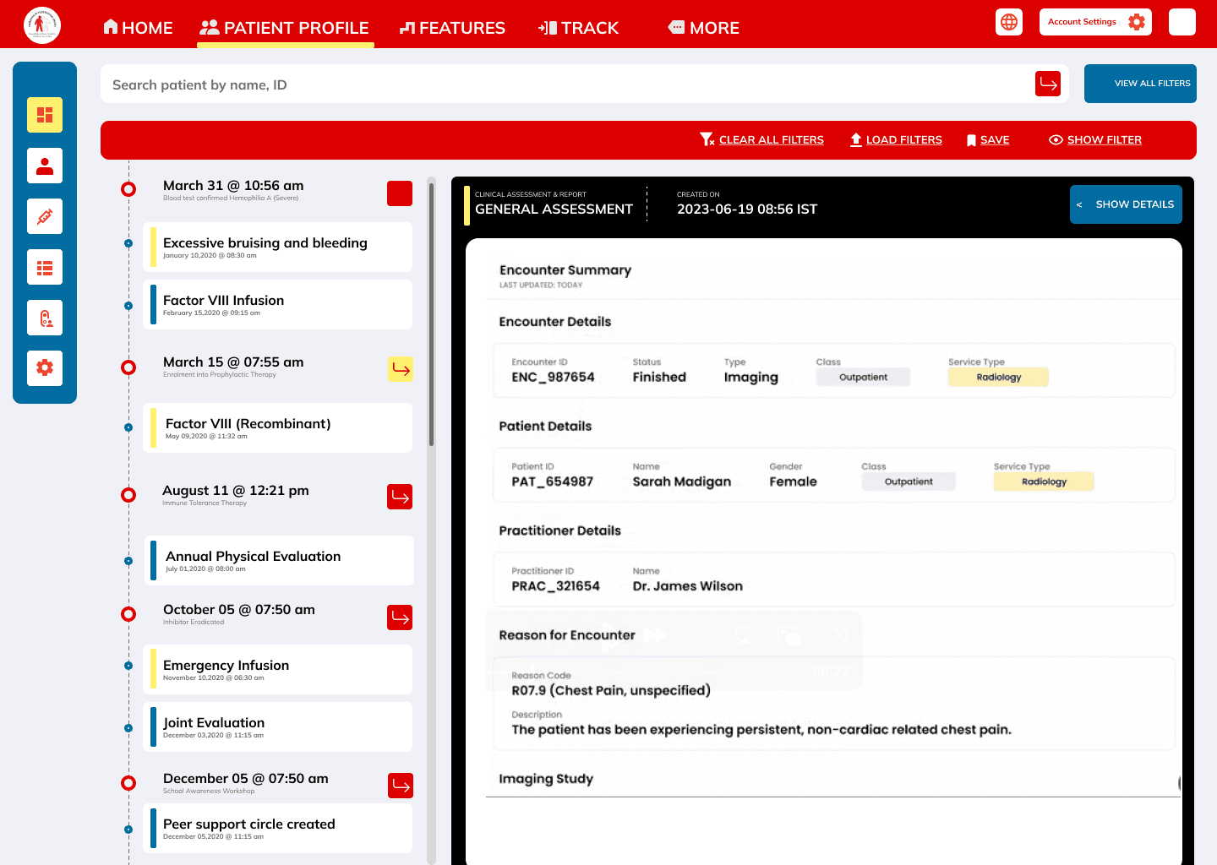Click the organization logo in the header
Screen dimensions: 1217x865
(x=42, y=24)
